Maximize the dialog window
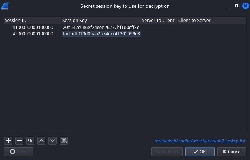This screenshot has height=160, width=250. pyautogui.click(x=237, y=6)
